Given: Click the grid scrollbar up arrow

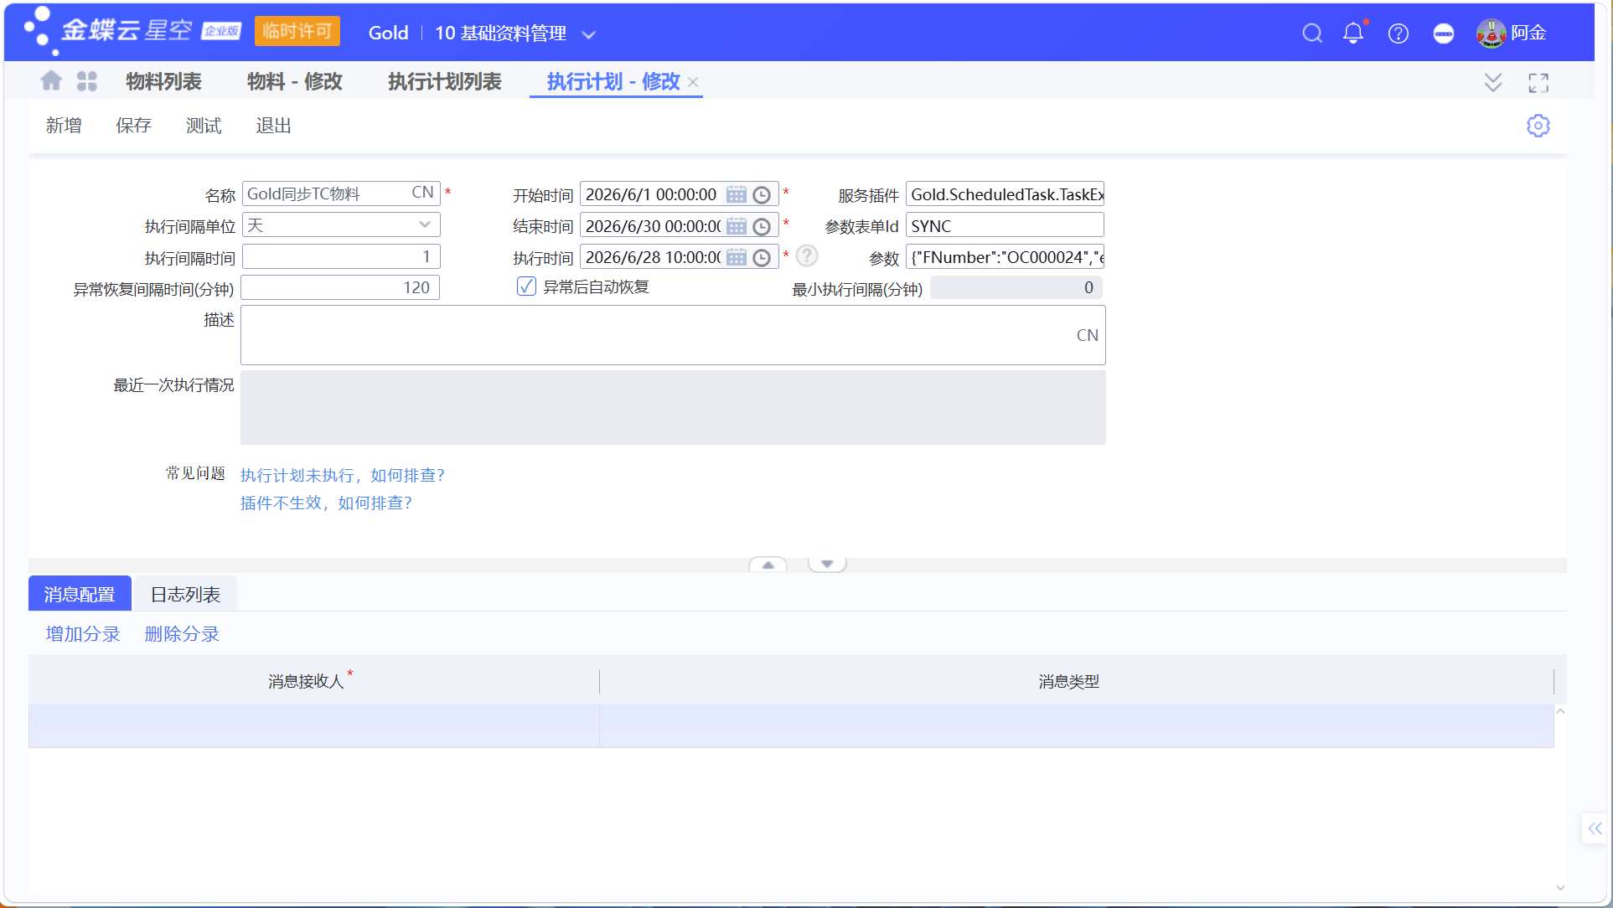Looking at the screenshot, I should pyautogui.click(x=1560, y=711).
